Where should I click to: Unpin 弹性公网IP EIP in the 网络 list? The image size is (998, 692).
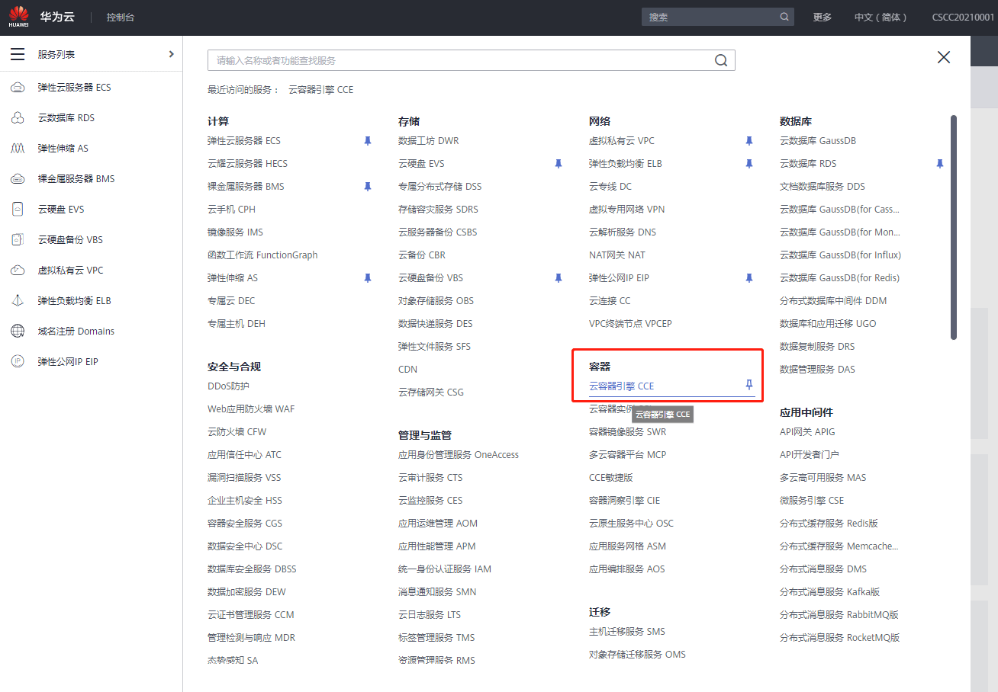click(749, 278)
